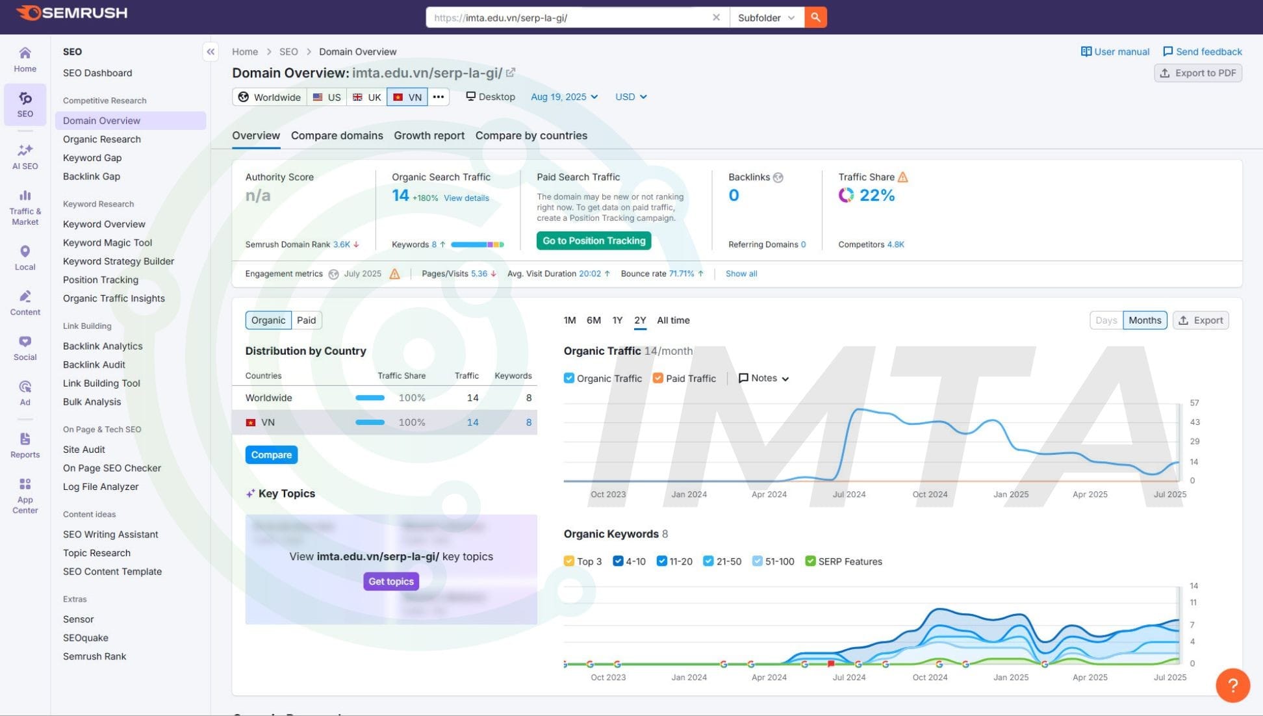This screenshot has width=1263, height=716.
Task: Open the Subfolder scope dropdown
Action: tap(767, 18)
